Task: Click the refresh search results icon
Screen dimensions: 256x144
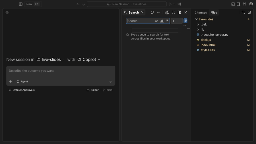Action: (x=152, y=12)
